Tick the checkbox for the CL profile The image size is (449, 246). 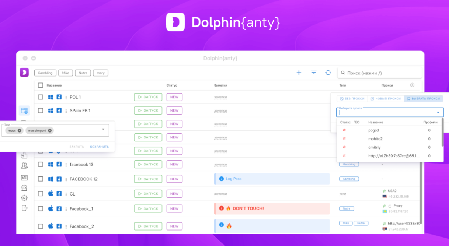pos(41,193)
